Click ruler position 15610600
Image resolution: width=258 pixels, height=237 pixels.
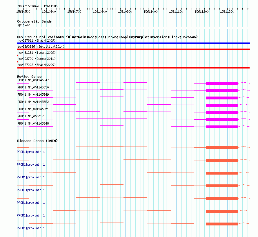49,12
